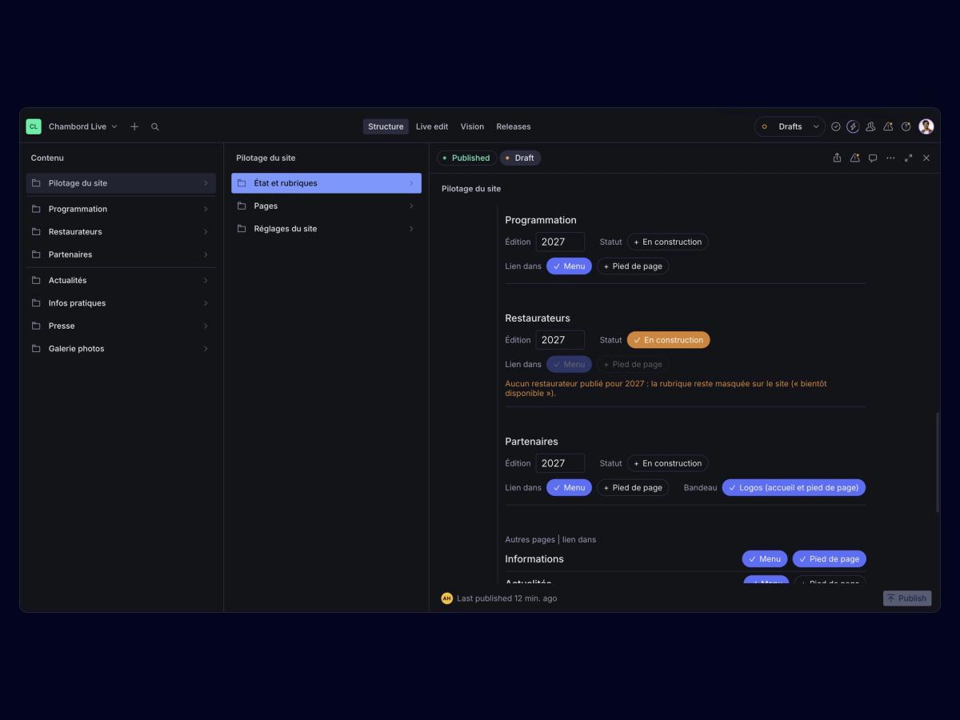960x720 pixels.
Task: Click the AH avatar beside Last published
Action: click(x=447, y=598)
